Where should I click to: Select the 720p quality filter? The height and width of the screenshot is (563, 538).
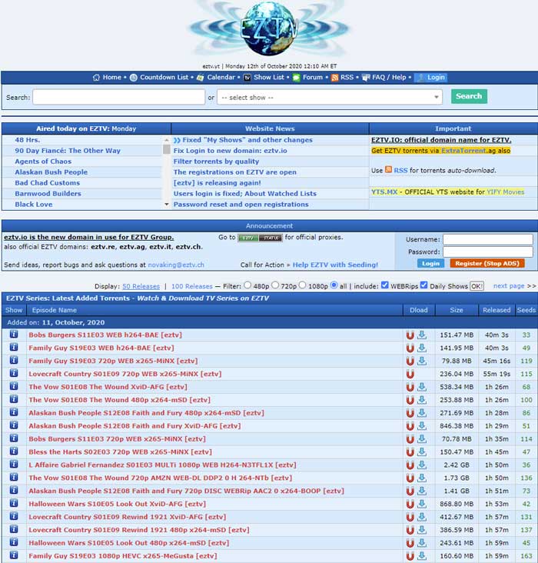275,285
